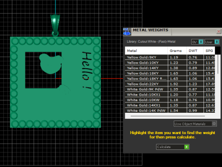Click the green arrow on the Calculate button
222x167 pixels.
coord(186,147)
